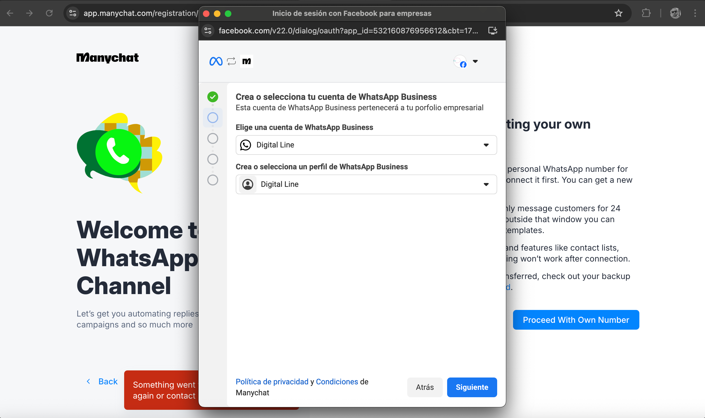705x418 pixels.
Task: Click the popup's site info icon
Action: tap(208, 30)
